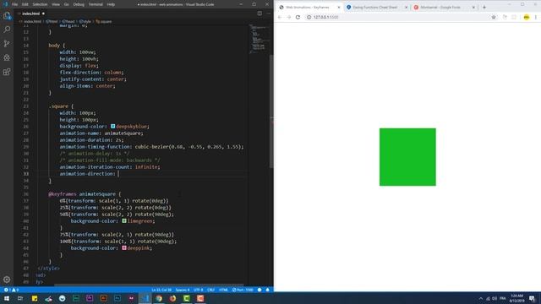Open the Explorer view in VS Code sidebar

click(x=7, y=16)
